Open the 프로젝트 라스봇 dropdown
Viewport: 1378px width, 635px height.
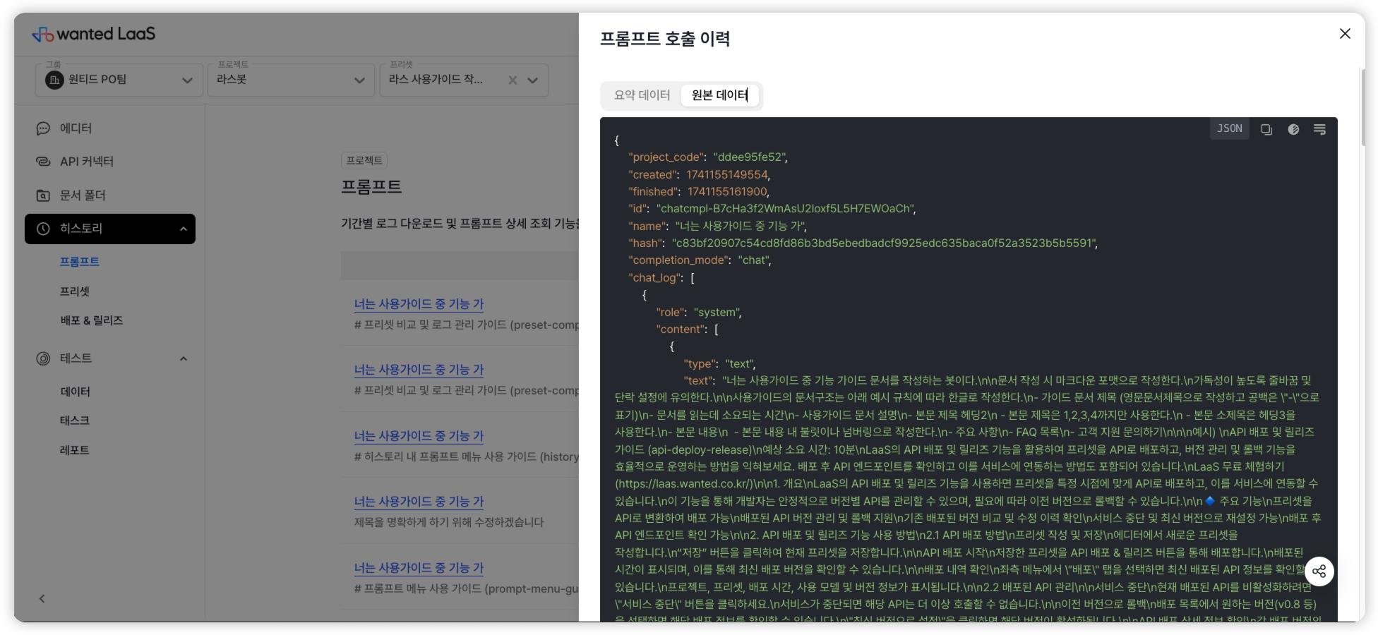click(291, 80)
